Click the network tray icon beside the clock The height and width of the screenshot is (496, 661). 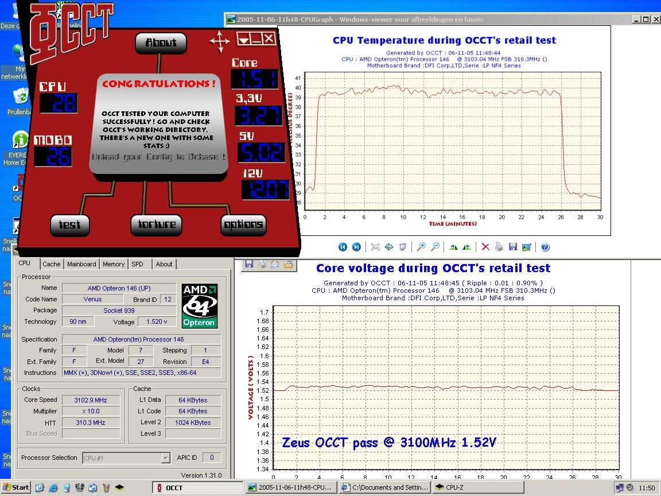click(619, 487)
